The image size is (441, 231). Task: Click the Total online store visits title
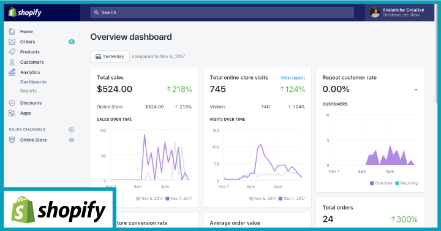(x=239, y=78)
